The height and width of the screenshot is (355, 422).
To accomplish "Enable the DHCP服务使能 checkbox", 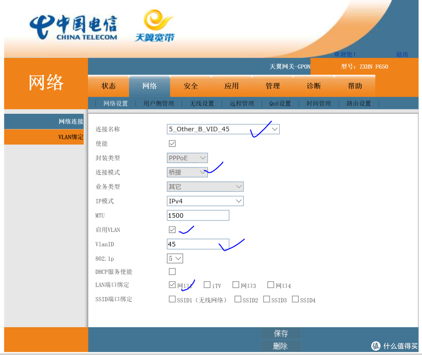I will [x=172, y=271].
